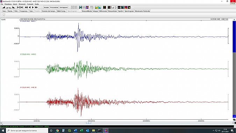Open the Strumenti menu
236x133 pixels.
coord(22,4)
